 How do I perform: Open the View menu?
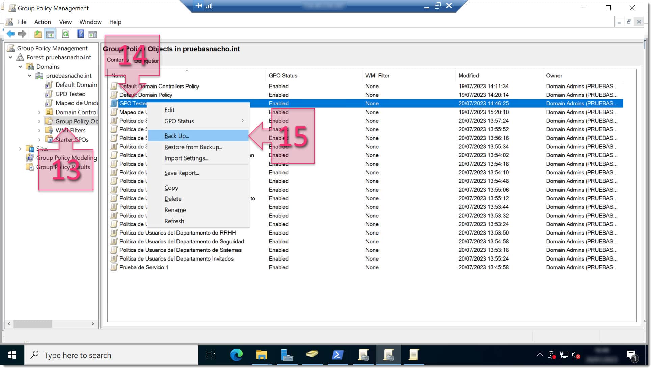pyautogui.click(x=65, y=22)
